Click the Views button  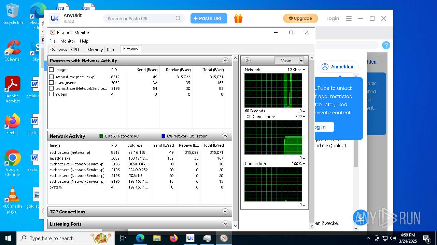286,61
